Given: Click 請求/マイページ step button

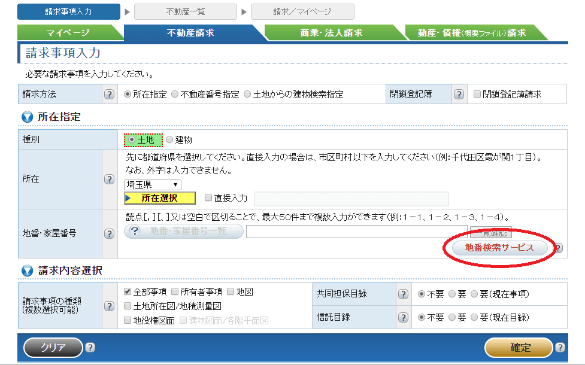Looking at the screenshot, I should pyautogui.click(x=302, y=11).
